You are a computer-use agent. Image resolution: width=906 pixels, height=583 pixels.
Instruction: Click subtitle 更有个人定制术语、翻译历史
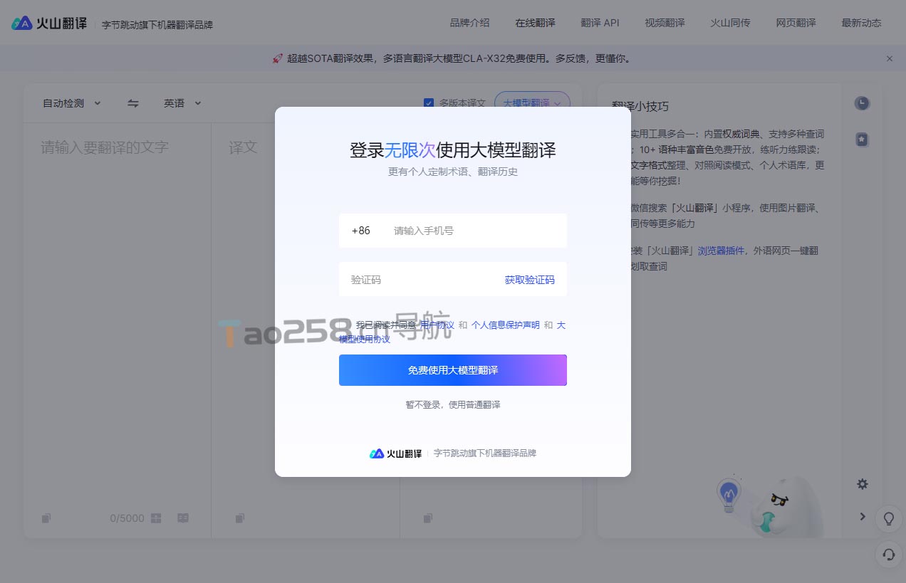(x=453, y=172)
